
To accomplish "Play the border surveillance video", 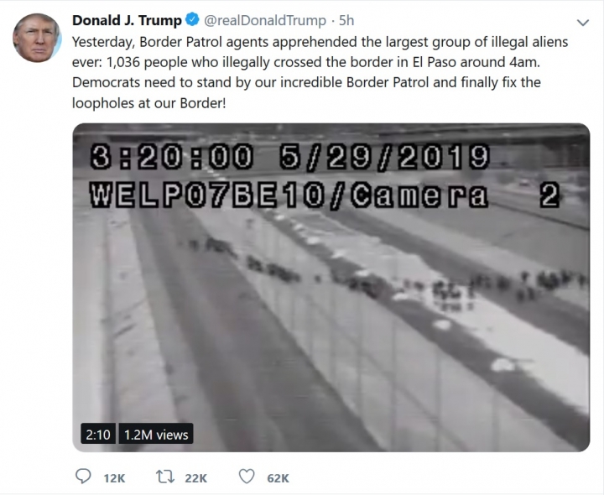I will (x=331, y=288).
